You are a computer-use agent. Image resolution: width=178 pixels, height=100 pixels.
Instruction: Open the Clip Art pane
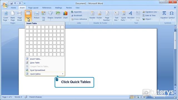pyautogui.click(x=43, y=16)
